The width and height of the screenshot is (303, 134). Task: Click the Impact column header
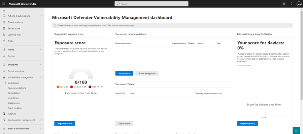tap(200, 43)
